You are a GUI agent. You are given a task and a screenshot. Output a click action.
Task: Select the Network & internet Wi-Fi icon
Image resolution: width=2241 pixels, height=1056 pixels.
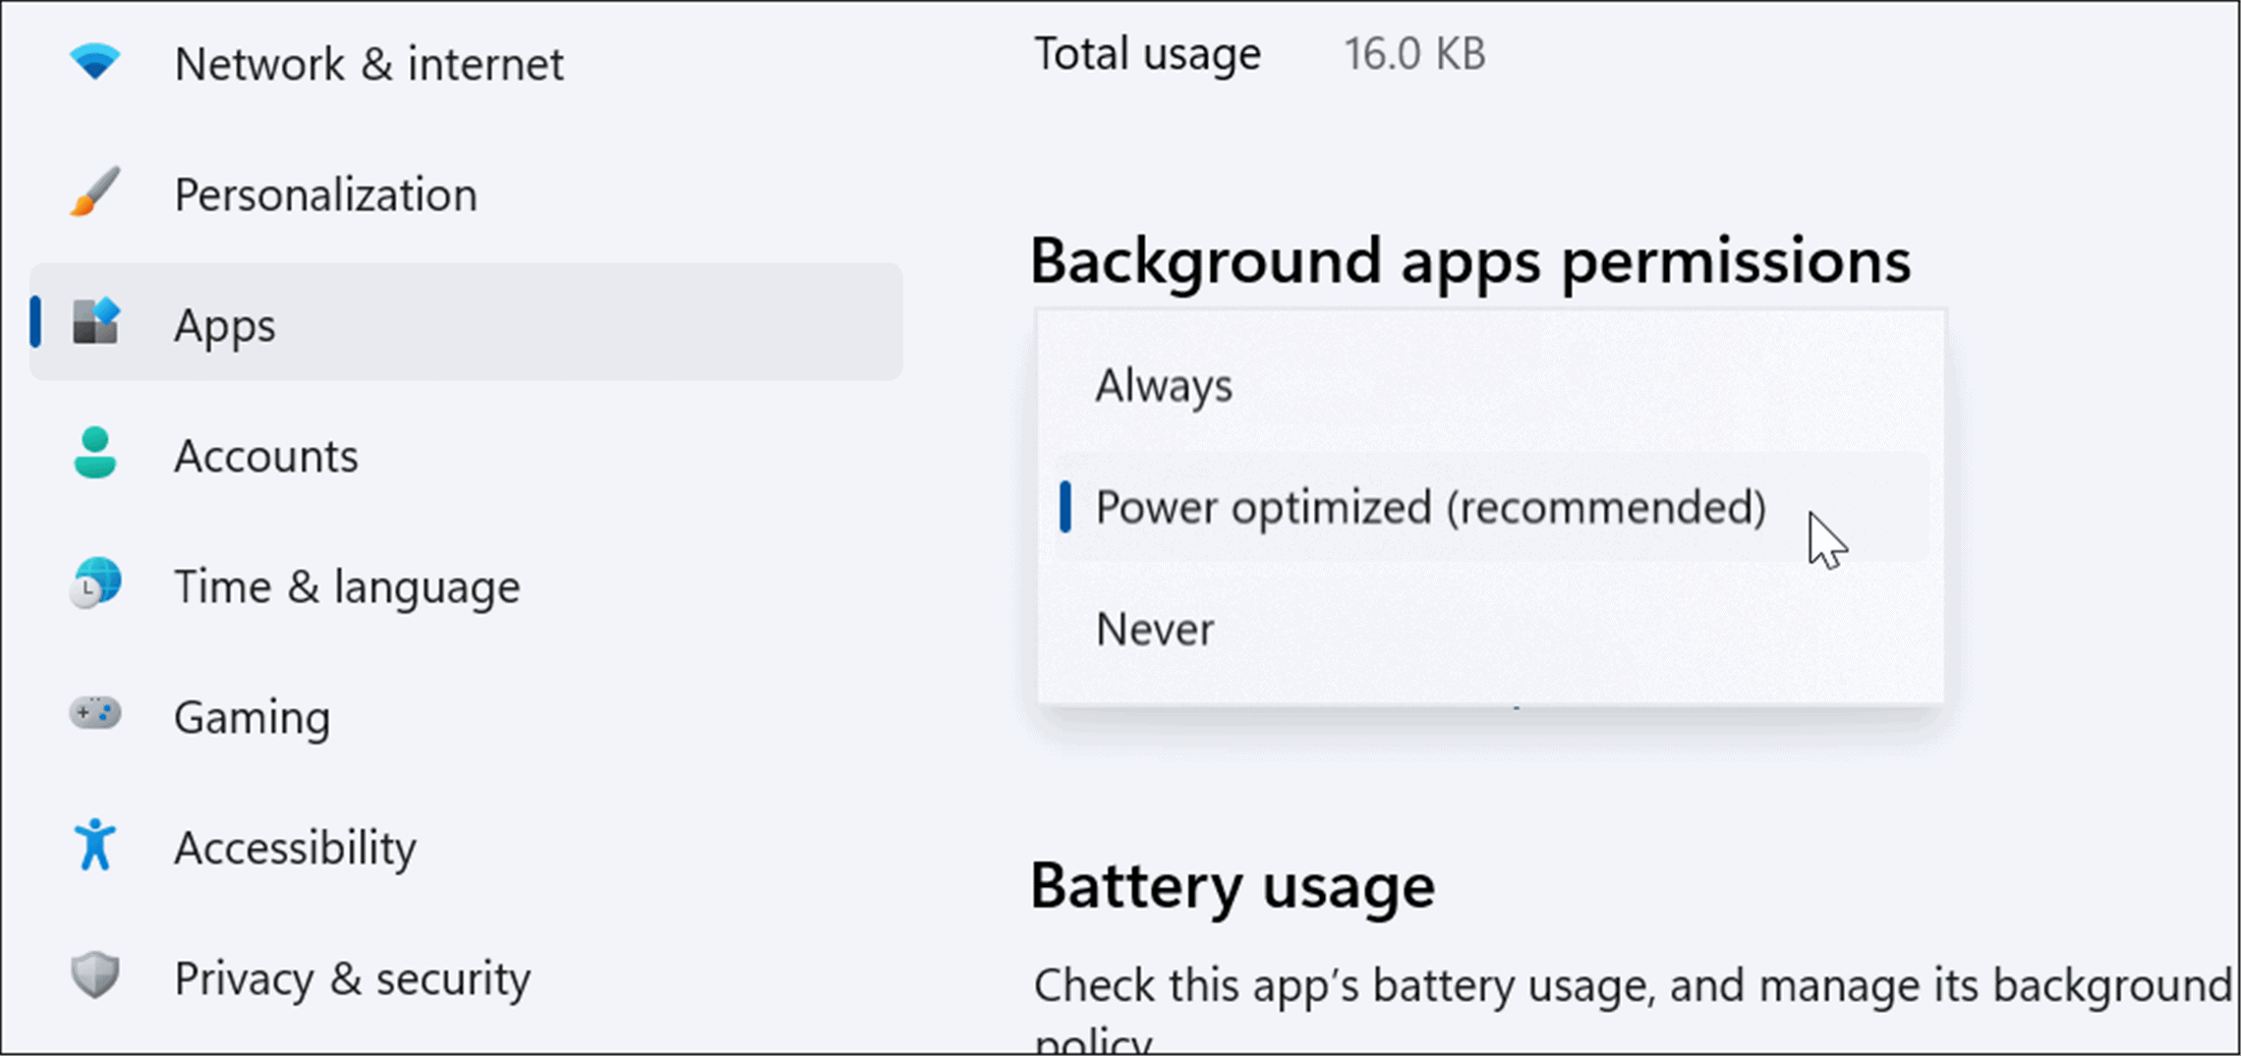(94, 61)
